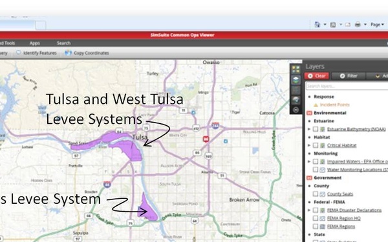Open the home page dropdown arrow
This screenshot has width=388, height=242.
[x=325, y=25]
